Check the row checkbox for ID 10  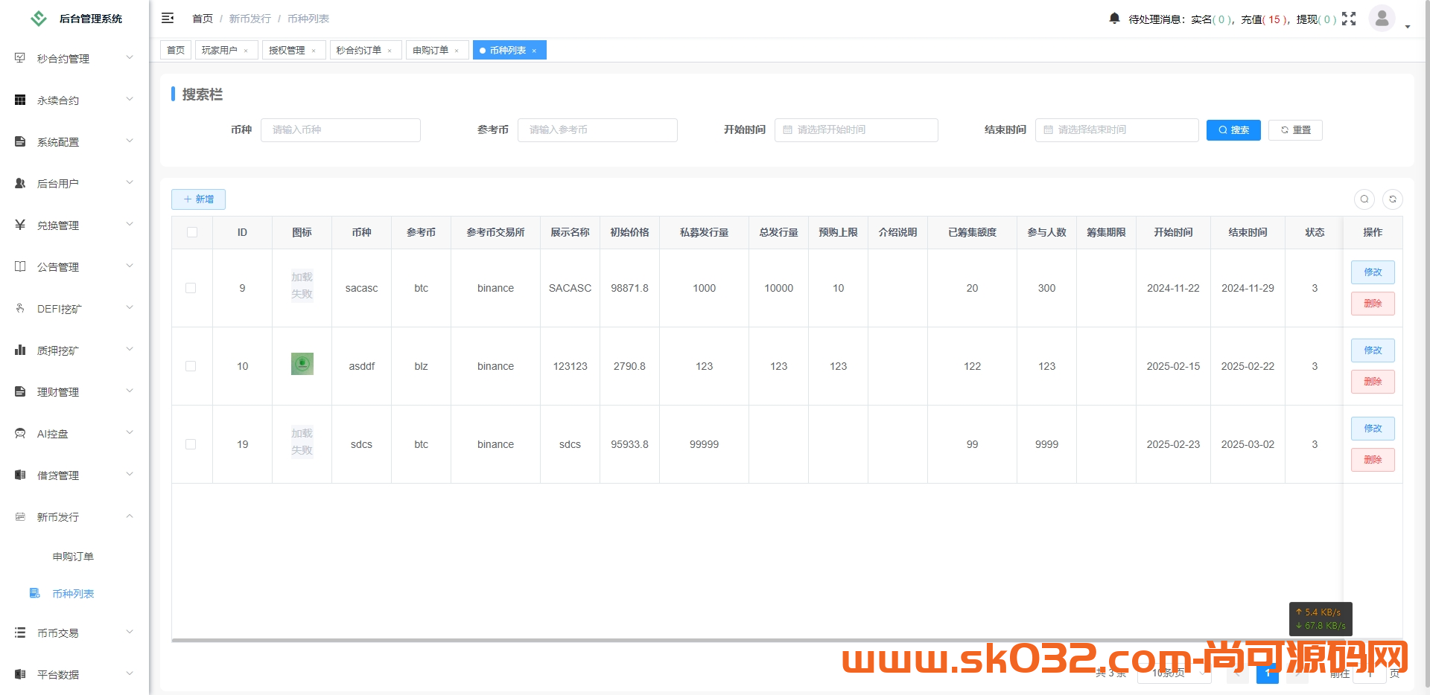[x=191, y=366]
